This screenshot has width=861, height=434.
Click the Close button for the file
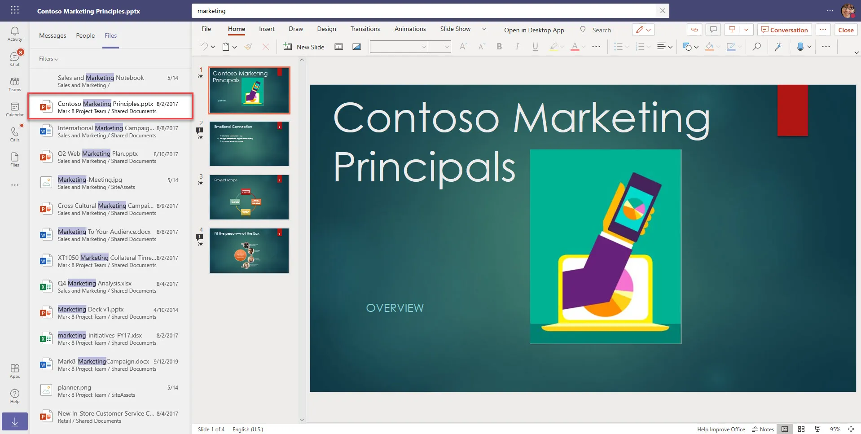point(846,30)
